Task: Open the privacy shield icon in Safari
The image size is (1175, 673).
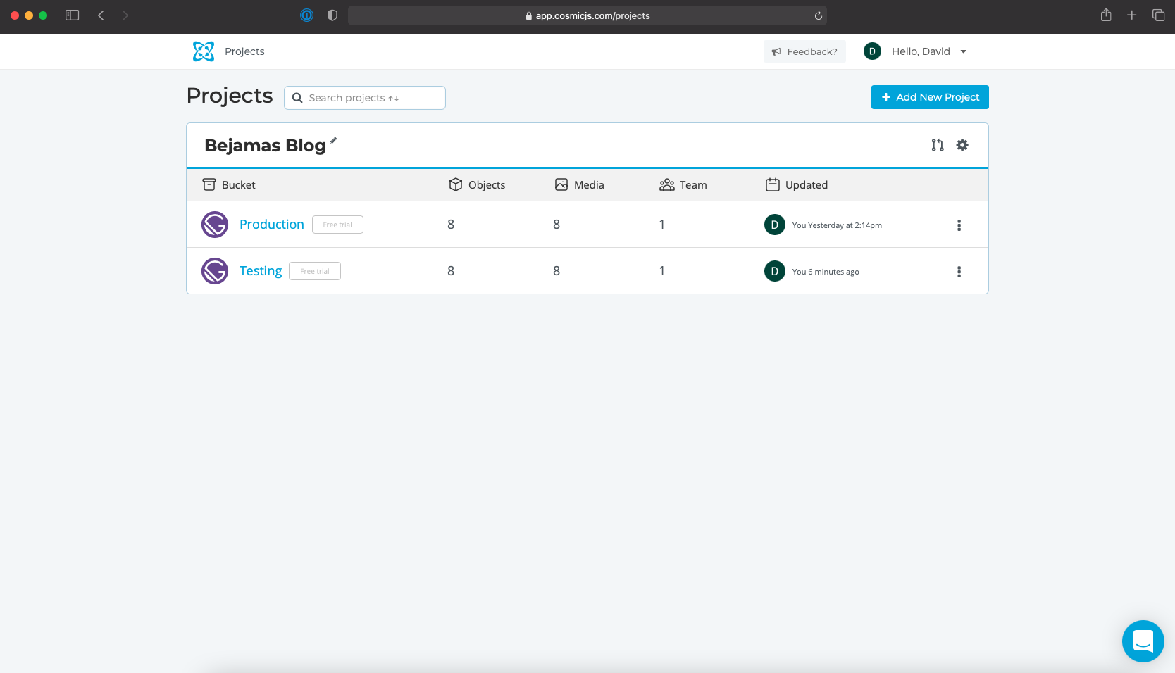Action: [x=332, y=15]
